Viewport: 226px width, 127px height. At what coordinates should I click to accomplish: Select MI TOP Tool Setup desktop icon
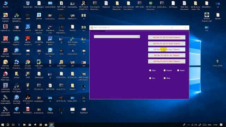click(151, 6)
